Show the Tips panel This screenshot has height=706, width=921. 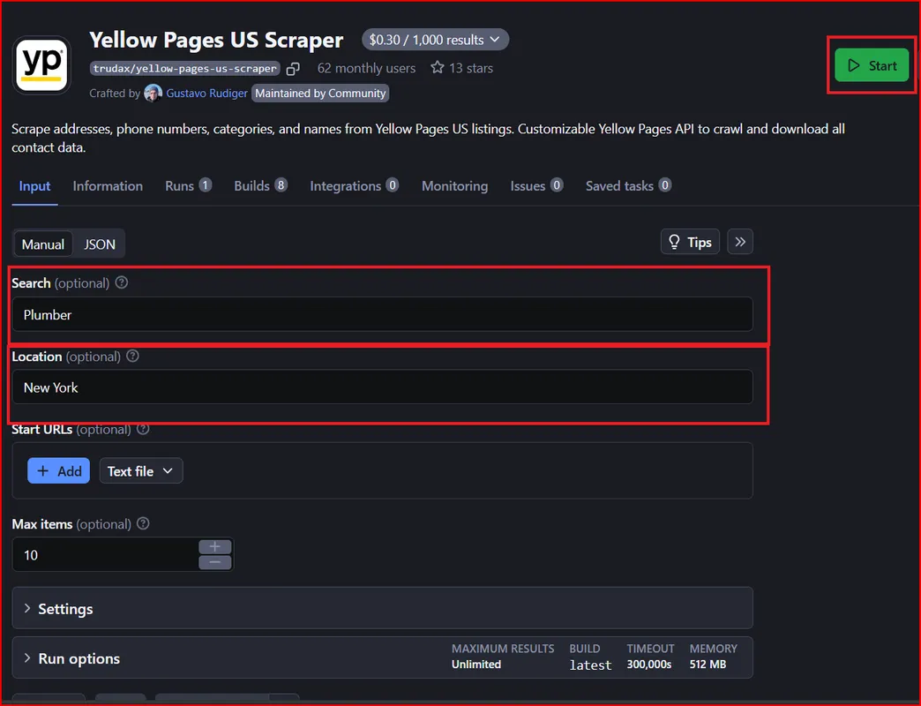pyautogui.click(x=690, y=242)
